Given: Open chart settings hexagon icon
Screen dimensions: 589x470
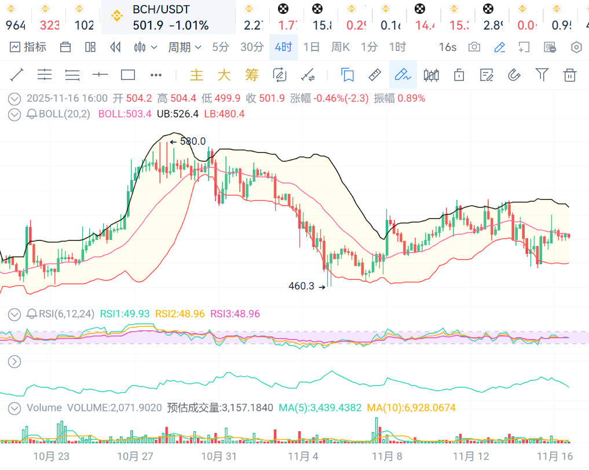Looking at the screenshot, I should [576, 47].
